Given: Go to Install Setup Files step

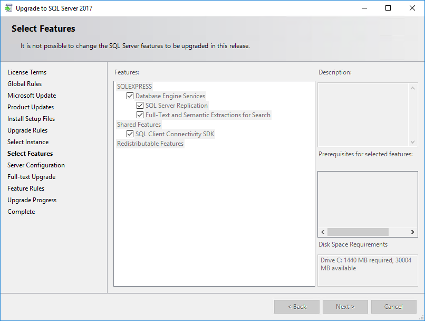Looking at the screenshot, I should pos(31,119).
